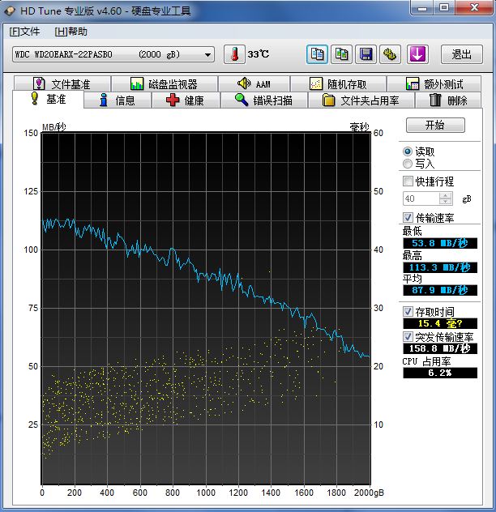Screen dimensions: 496x512
Task: Select the 读取 read radio button
Action: click(x=408, y=151)
